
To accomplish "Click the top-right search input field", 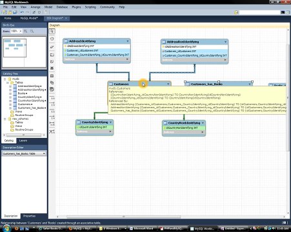I will (260, 12).
